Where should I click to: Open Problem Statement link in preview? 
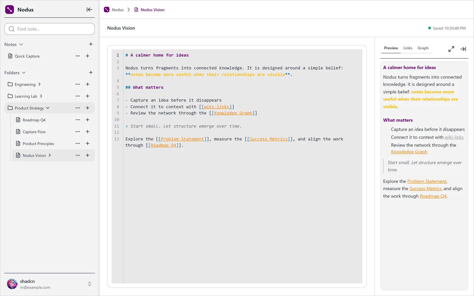[427, 181]
